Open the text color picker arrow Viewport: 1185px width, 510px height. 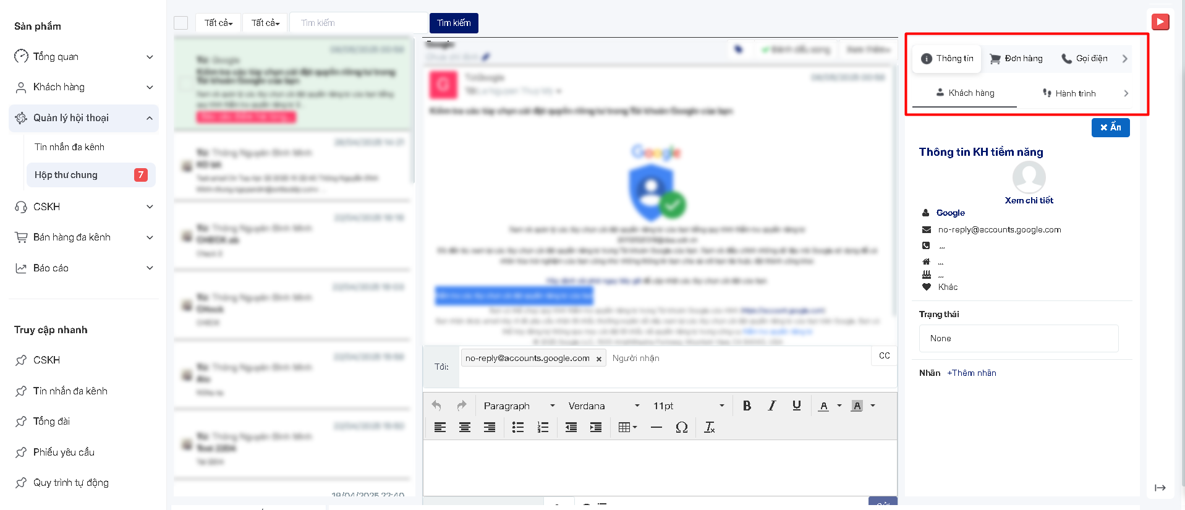coord(839,406)
